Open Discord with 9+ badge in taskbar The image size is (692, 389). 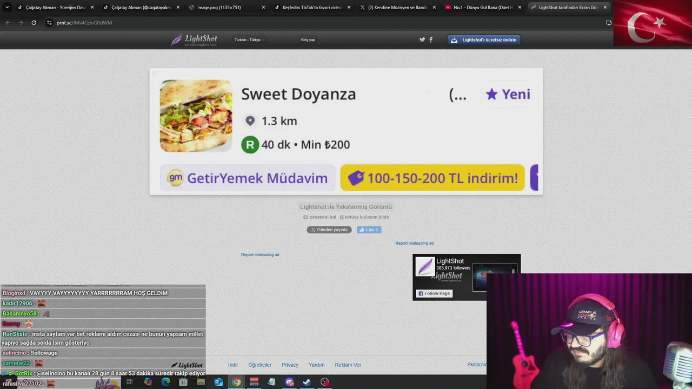click(x=289, y=382)
